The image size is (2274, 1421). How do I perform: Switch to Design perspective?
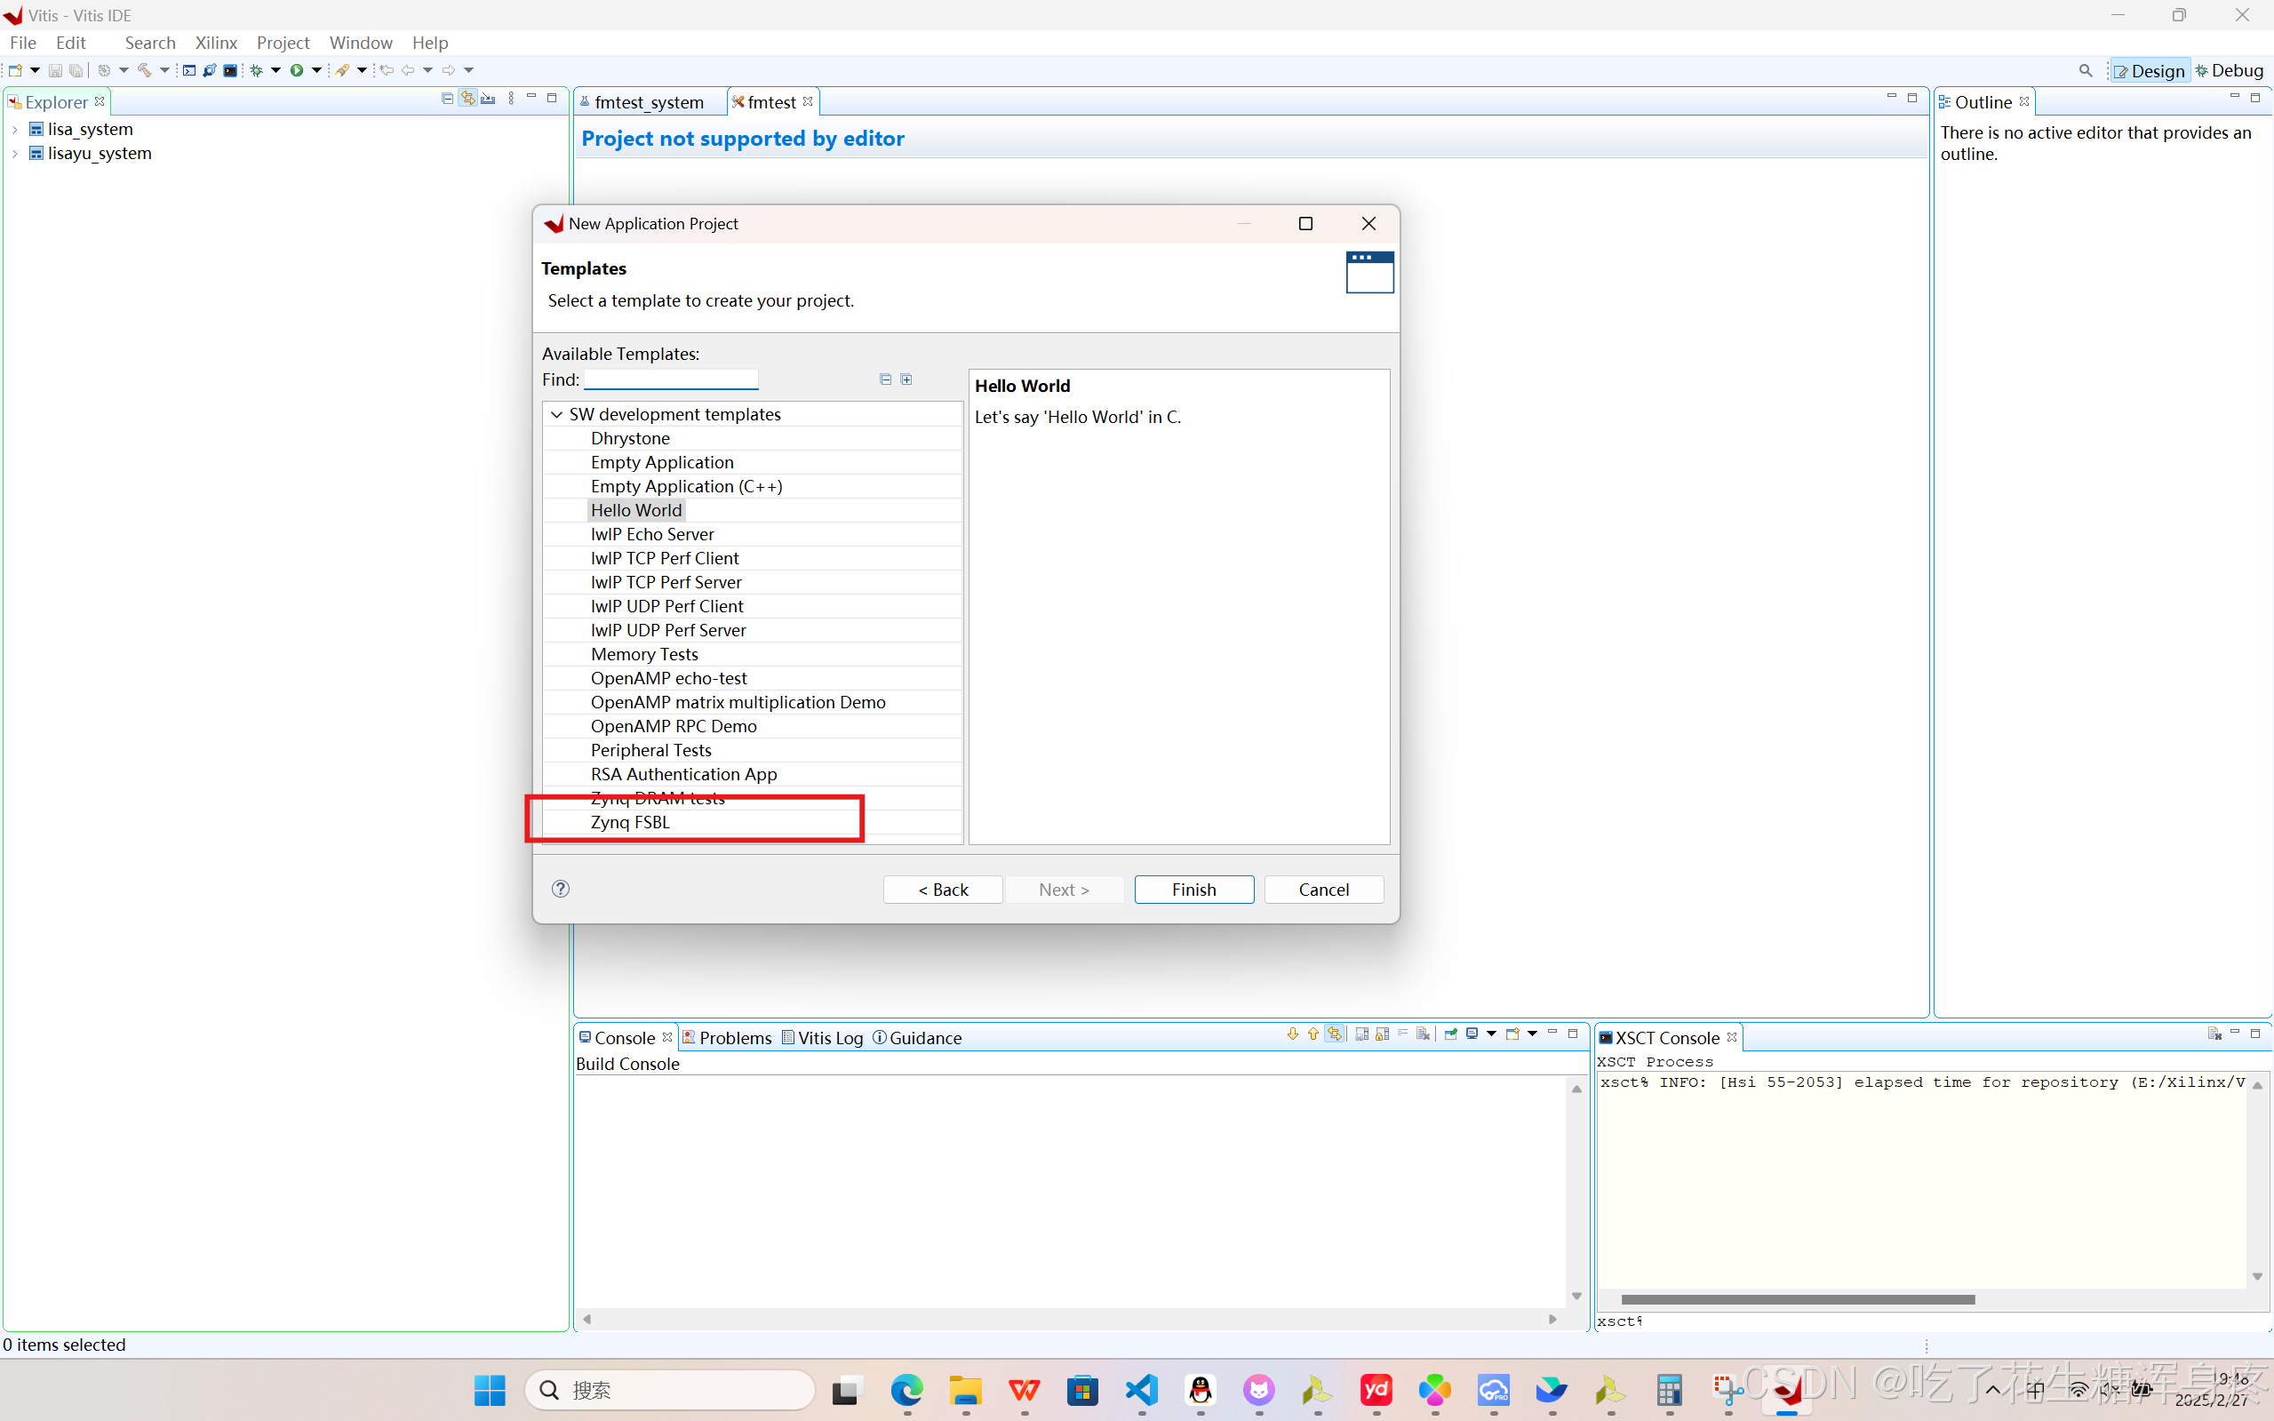(2150, 70)
